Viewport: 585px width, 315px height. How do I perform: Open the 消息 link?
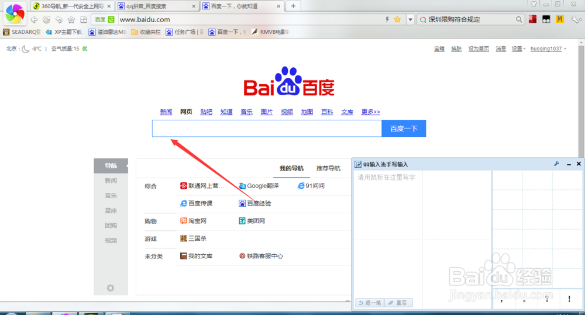(501, 49)
